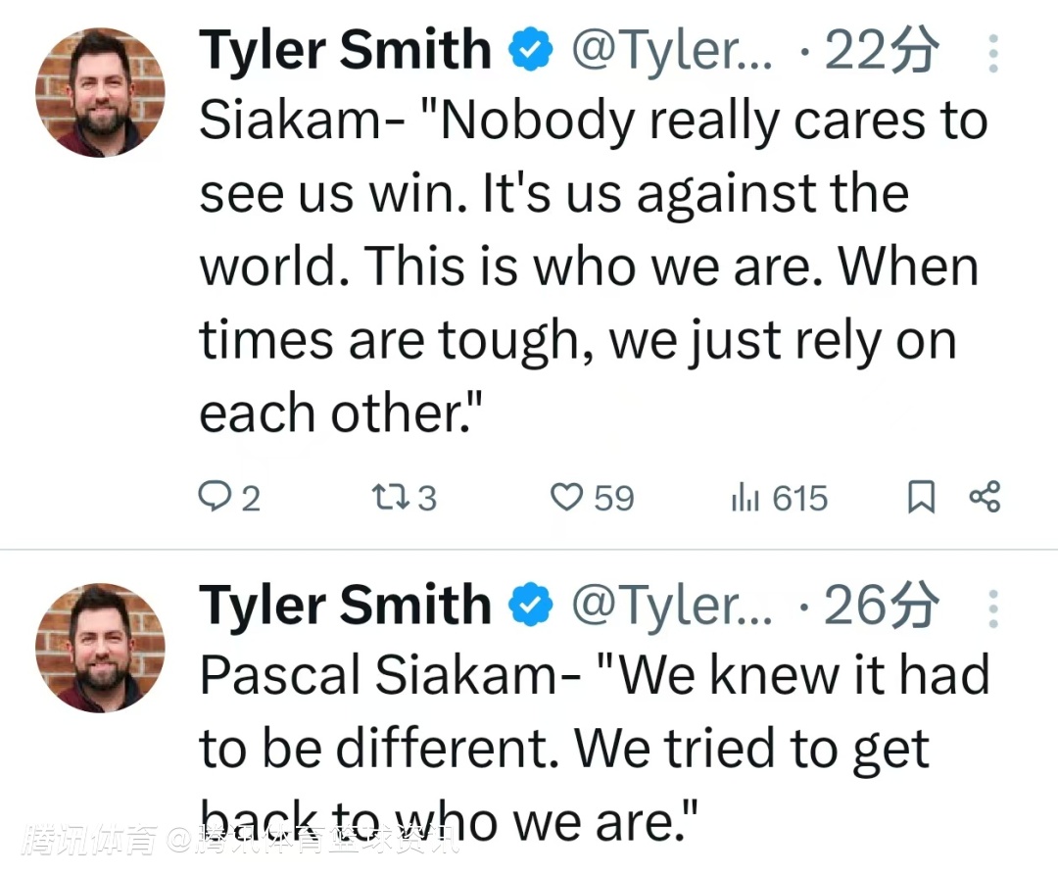Image resolution: width=1058 pixels, height=874 pixels.
Task: Open more options on the 26分 tweet
Action: click(992, 608)
